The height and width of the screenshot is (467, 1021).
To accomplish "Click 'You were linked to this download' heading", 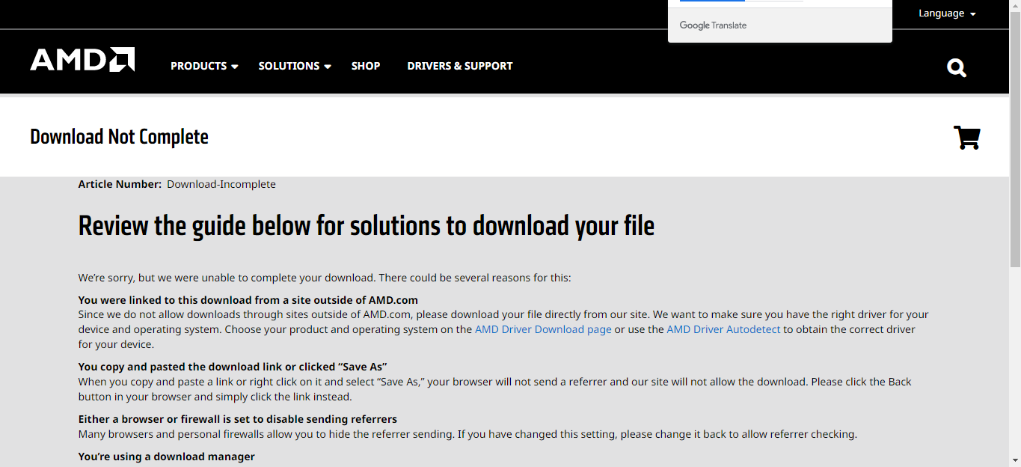I will tap(248, 300).
